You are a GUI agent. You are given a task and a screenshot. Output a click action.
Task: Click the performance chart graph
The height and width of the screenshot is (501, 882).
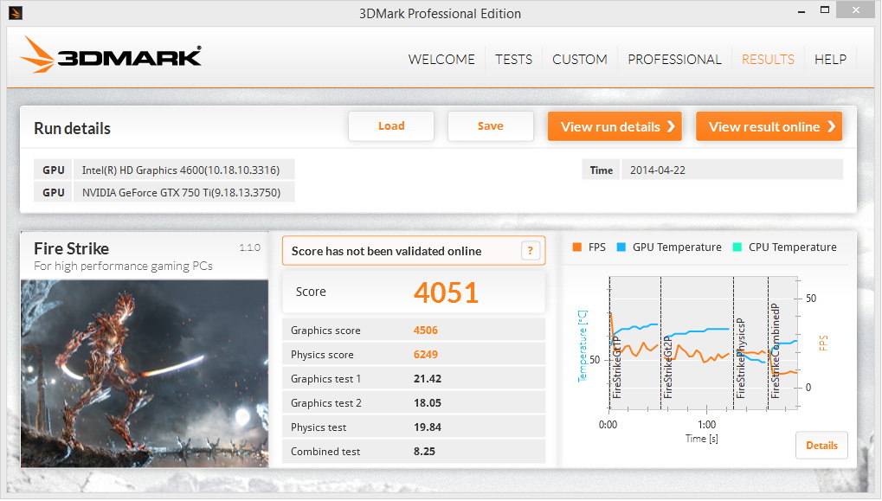(x=703, y=343)
